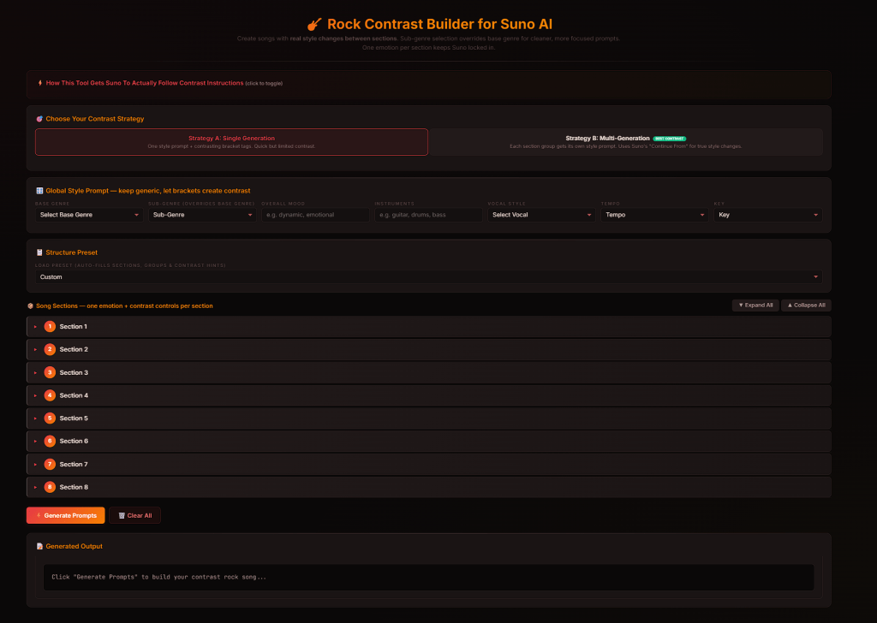
Task: Select Strategy B: Multi-Generation
Action: tap(625, 142)
